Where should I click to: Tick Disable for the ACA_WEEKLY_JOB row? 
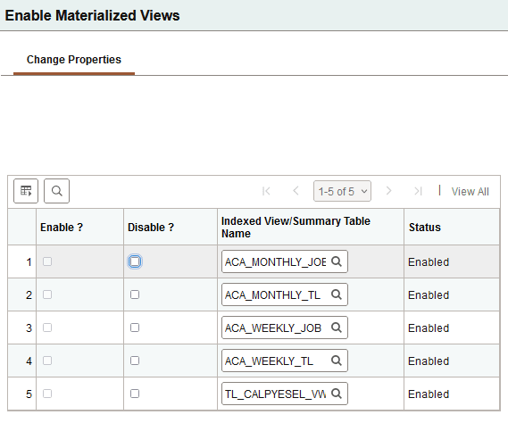135,328
